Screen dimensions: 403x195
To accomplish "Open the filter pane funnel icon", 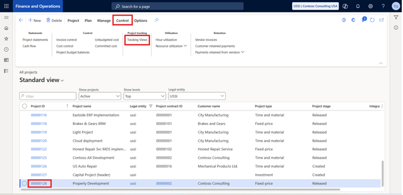I will [396, 17].
